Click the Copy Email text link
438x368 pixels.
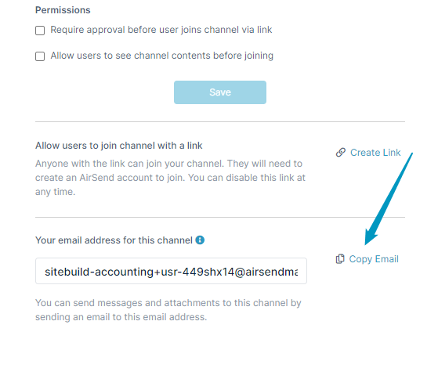(x=374, y=259)
